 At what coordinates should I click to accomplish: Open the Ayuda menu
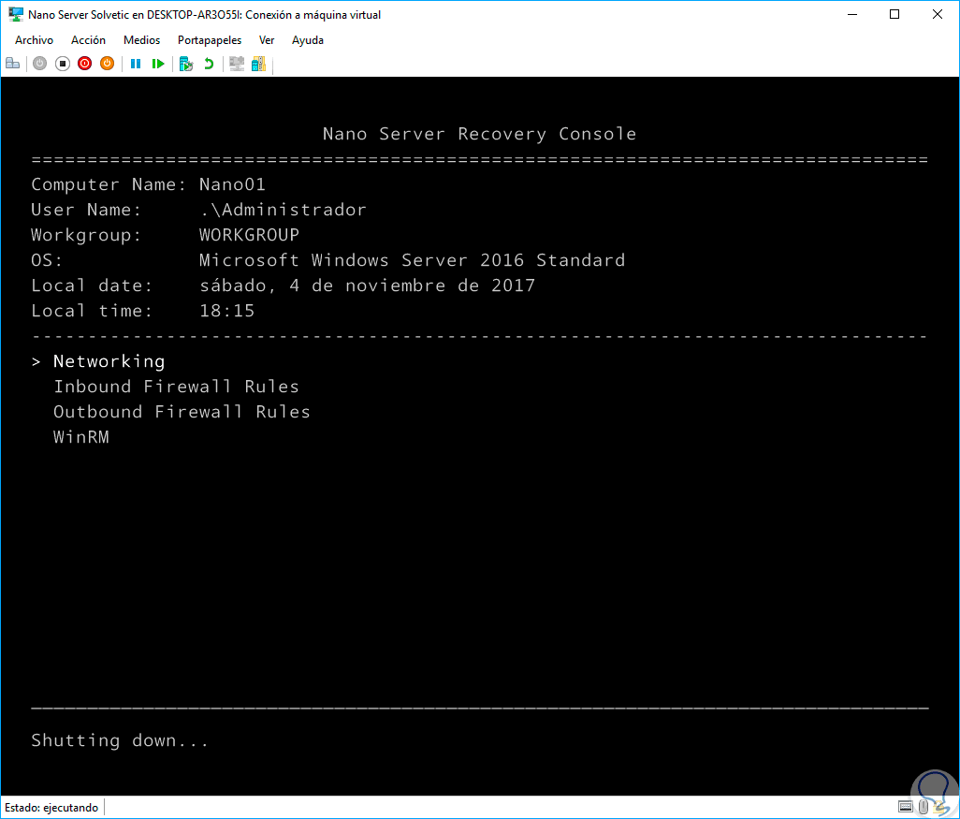point(307,40)
